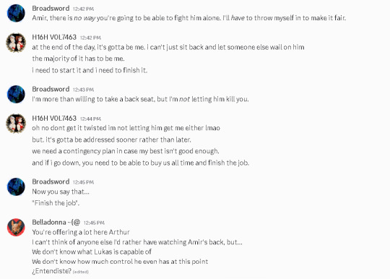Click the 12:44 PM timestamp
The width and height of the screenshot is (390, 279).
pyautogui.click(x=90, y=119)
